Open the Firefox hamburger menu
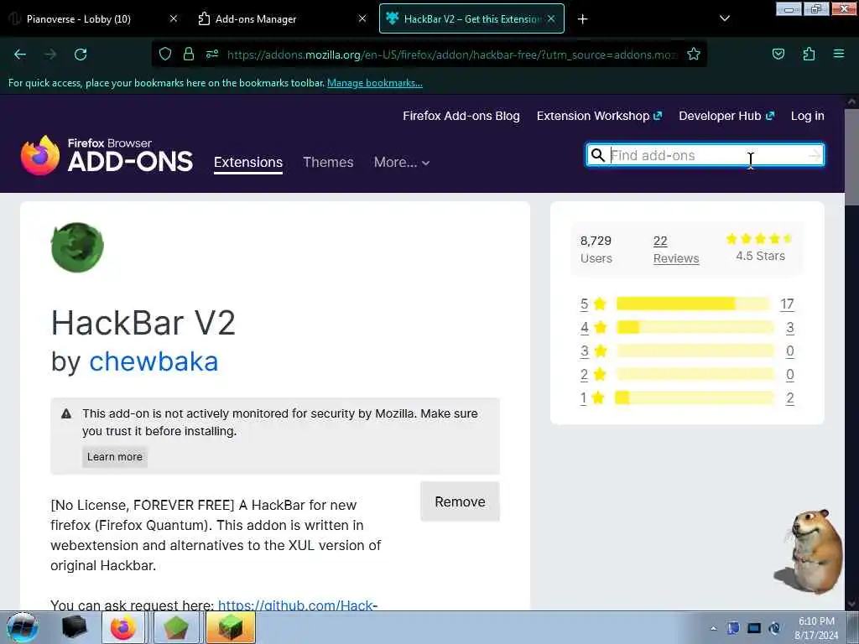 pos(839,54)
